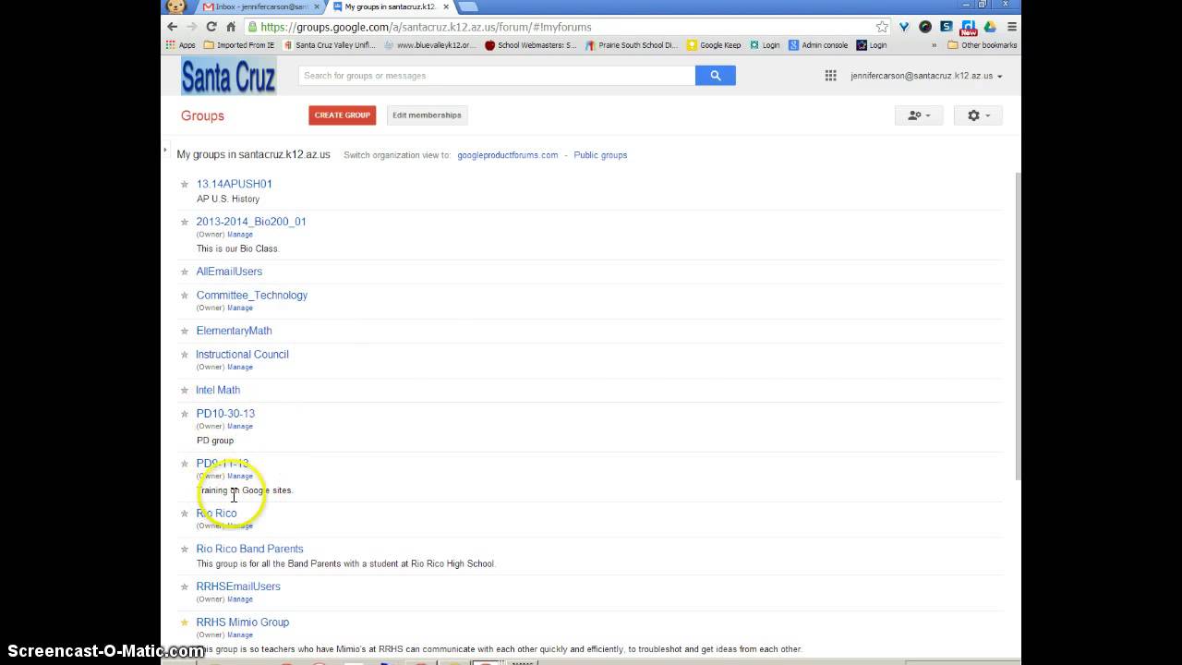This screenshot has height=665, width=1182.
Task: Bookmark this page with the star icon
Action: (x=882, y=27)
